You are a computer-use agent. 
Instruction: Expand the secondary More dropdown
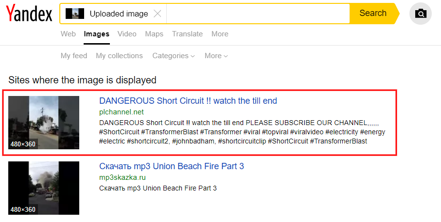coord(216,56)
